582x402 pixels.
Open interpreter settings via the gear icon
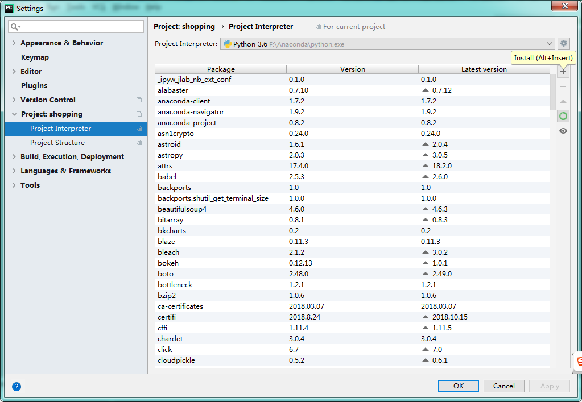point(563,43)
